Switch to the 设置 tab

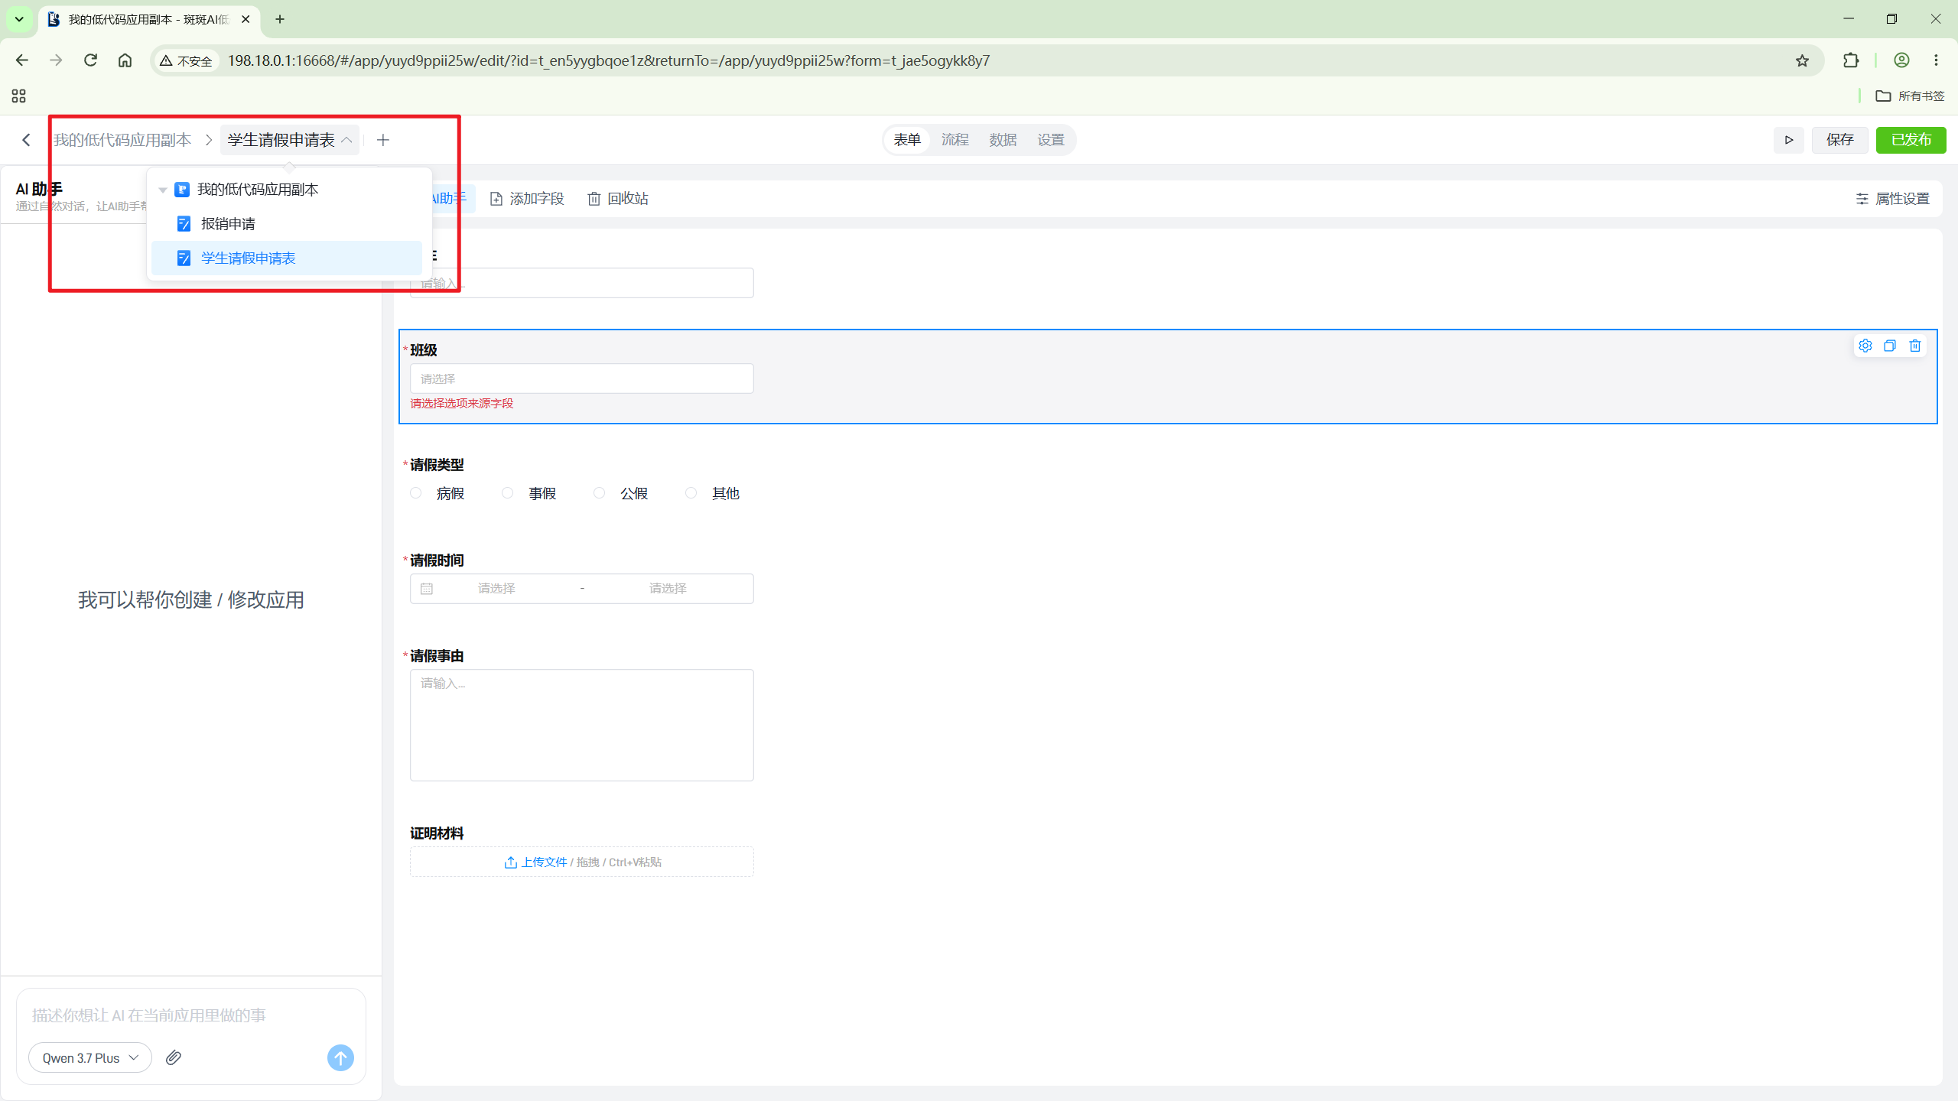[1051, 140]
